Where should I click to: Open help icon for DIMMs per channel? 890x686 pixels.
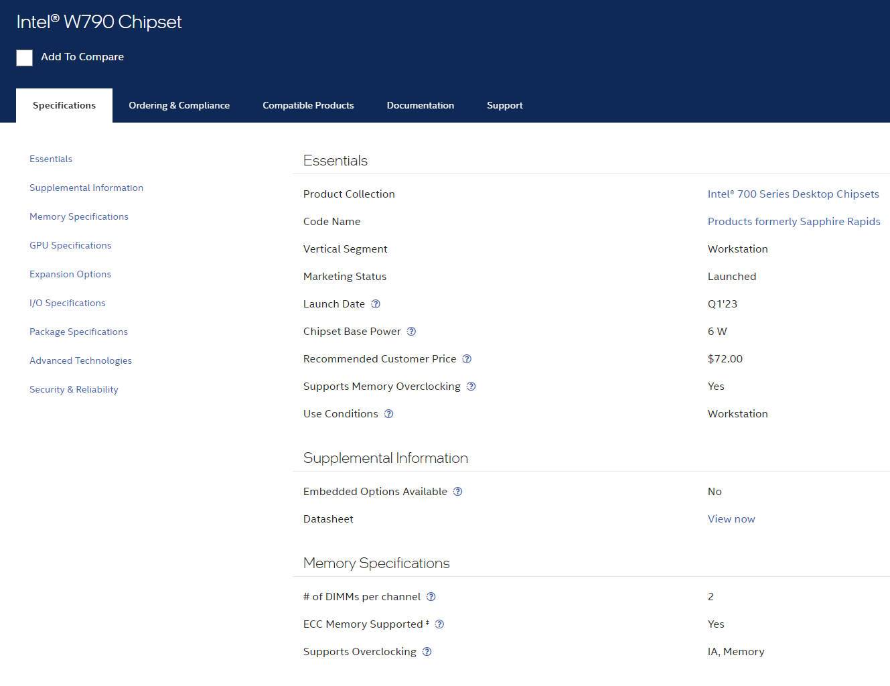[x=431, y=597]
